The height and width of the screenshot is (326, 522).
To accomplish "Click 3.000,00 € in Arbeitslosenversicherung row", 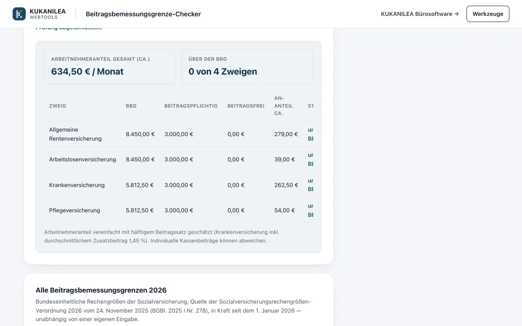I will [179, 159].
